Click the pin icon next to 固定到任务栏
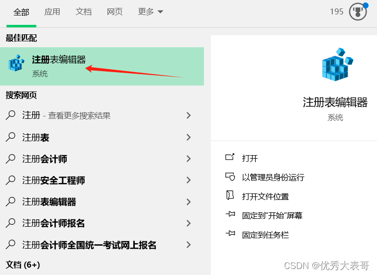 click(230, 233)
